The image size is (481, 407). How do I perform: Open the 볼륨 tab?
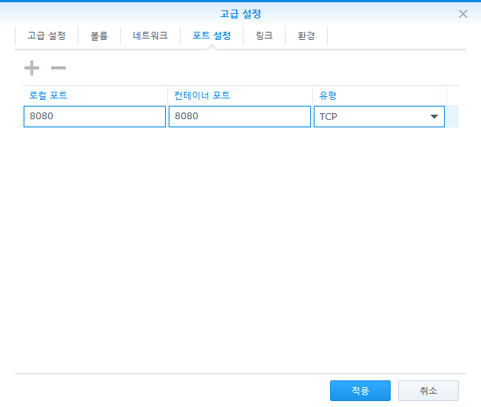pos(99,36)
